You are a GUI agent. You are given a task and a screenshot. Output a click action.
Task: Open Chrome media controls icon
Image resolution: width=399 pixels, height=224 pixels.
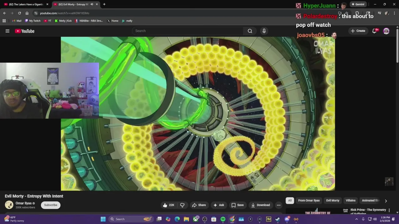click(379, 13)
